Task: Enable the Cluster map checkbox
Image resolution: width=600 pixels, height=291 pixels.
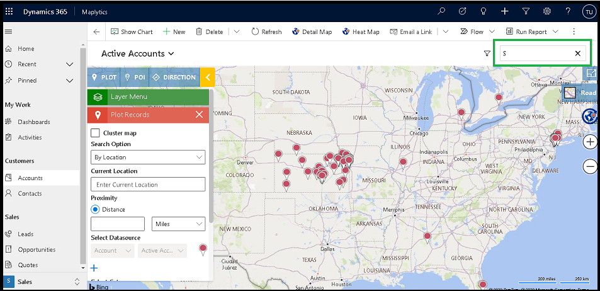Action: (x=95, y=133)
